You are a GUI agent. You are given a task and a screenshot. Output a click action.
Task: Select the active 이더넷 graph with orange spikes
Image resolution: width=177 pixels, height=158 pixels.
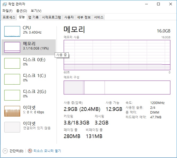coord(12,111)
